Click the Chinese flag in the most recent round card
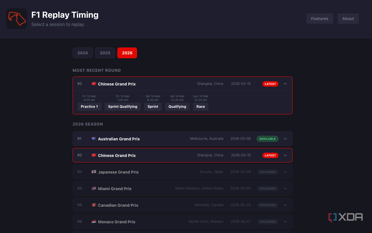 pyautogui.click(x=94, y=84)
